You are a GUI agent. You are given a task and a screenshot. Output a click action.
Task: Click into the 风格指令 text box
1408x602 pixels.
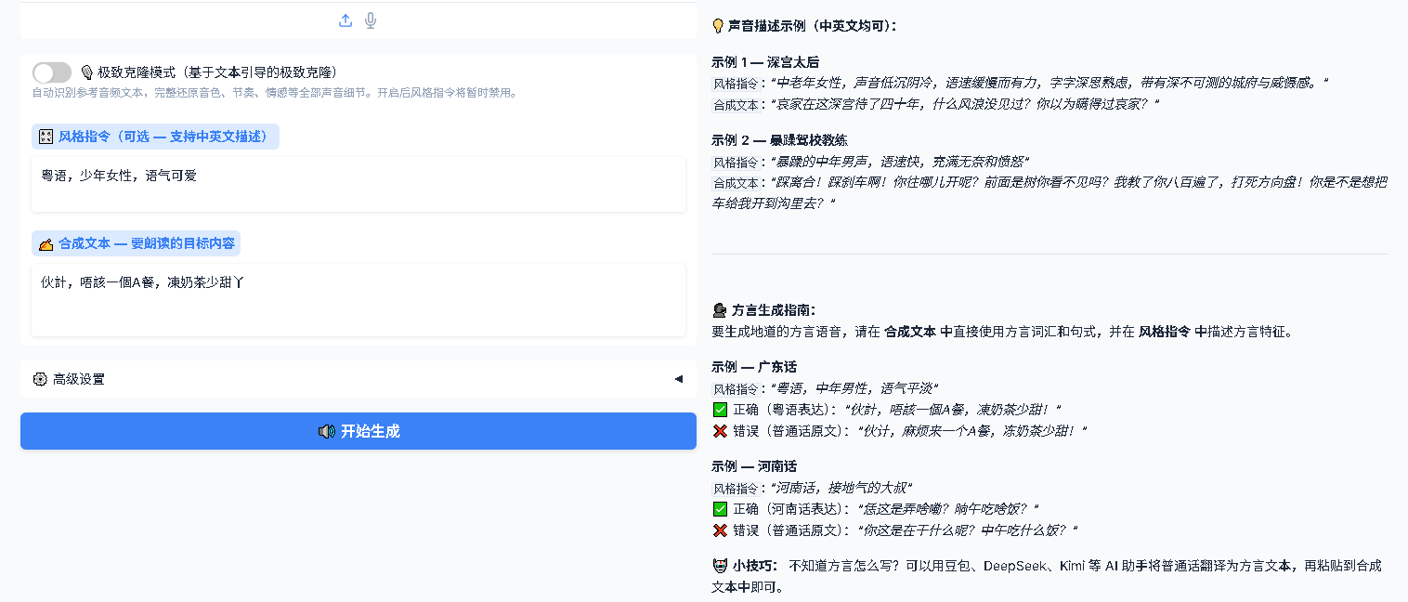tap(359, 184)
